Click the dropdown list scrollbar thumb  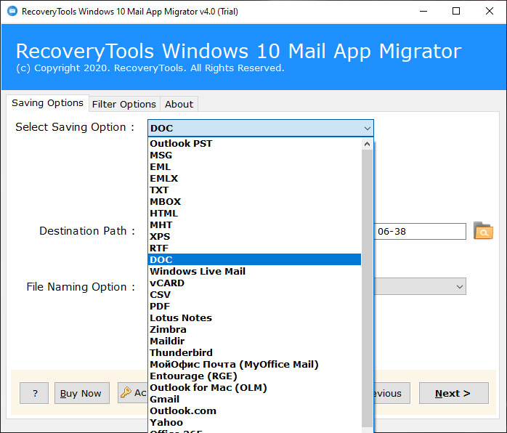(x=367, y=288)
